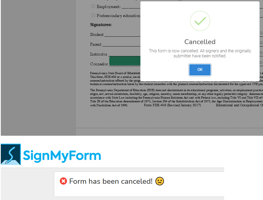
Task: Toggle the Employment checkbox
Action: pos(93,6)
